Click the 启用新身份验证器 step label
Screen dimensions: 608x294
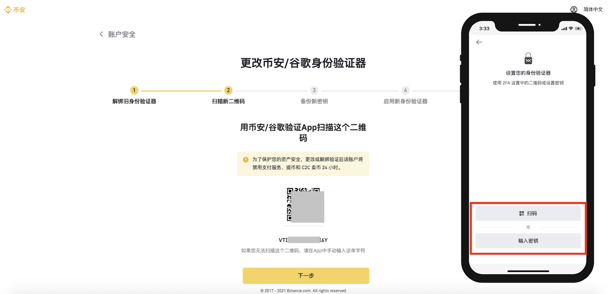tap(405, 101)
